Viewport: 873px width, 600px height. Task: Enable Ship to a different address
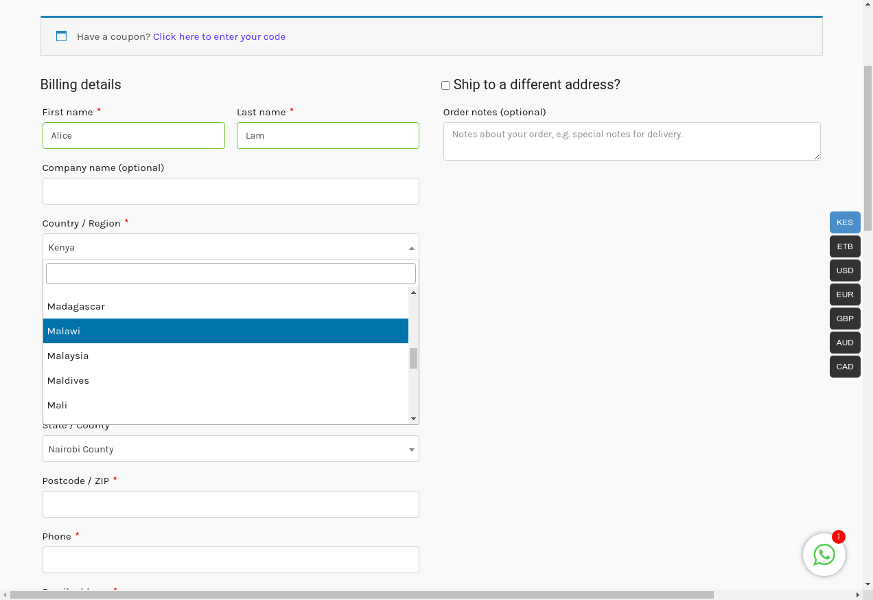[x=445, y=86]
